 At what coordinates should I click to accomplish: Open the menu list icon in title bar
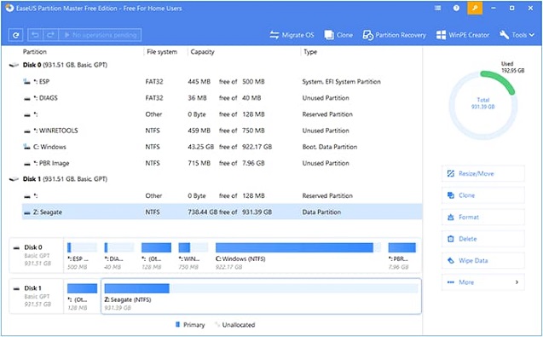pos(438,8)
